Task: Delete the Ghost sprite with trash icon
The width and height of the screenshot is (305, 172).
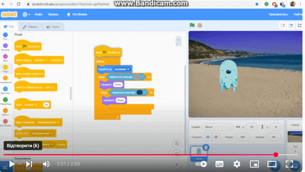Action: pyautogui.click(x=206, y=148)
